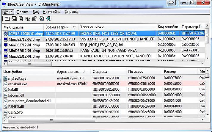Click the Mini031312-01.dmp dump icon
212x132 pixels.
click(6, 56)
